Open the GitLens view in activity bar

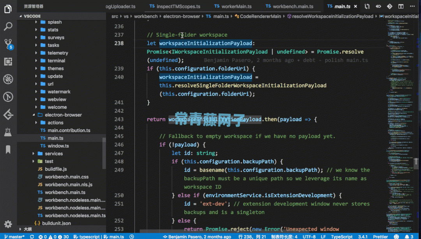tap(8, 97)
